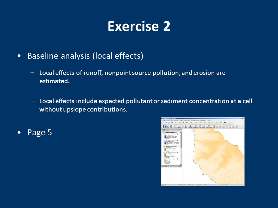Close the Preview Map panel
The height and width of the screenshot is (208, 278).
pyautogui.click(x=181, y=167)
